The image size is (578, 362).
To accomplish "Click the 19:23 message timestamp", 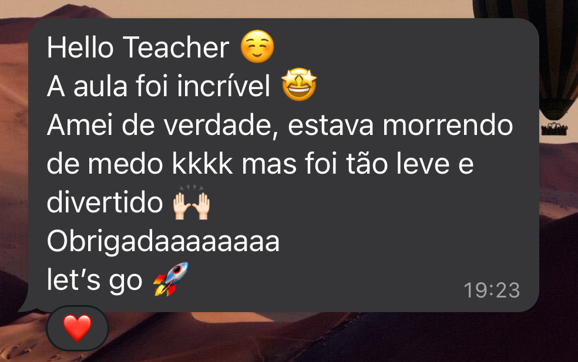I will click(492, 290).
